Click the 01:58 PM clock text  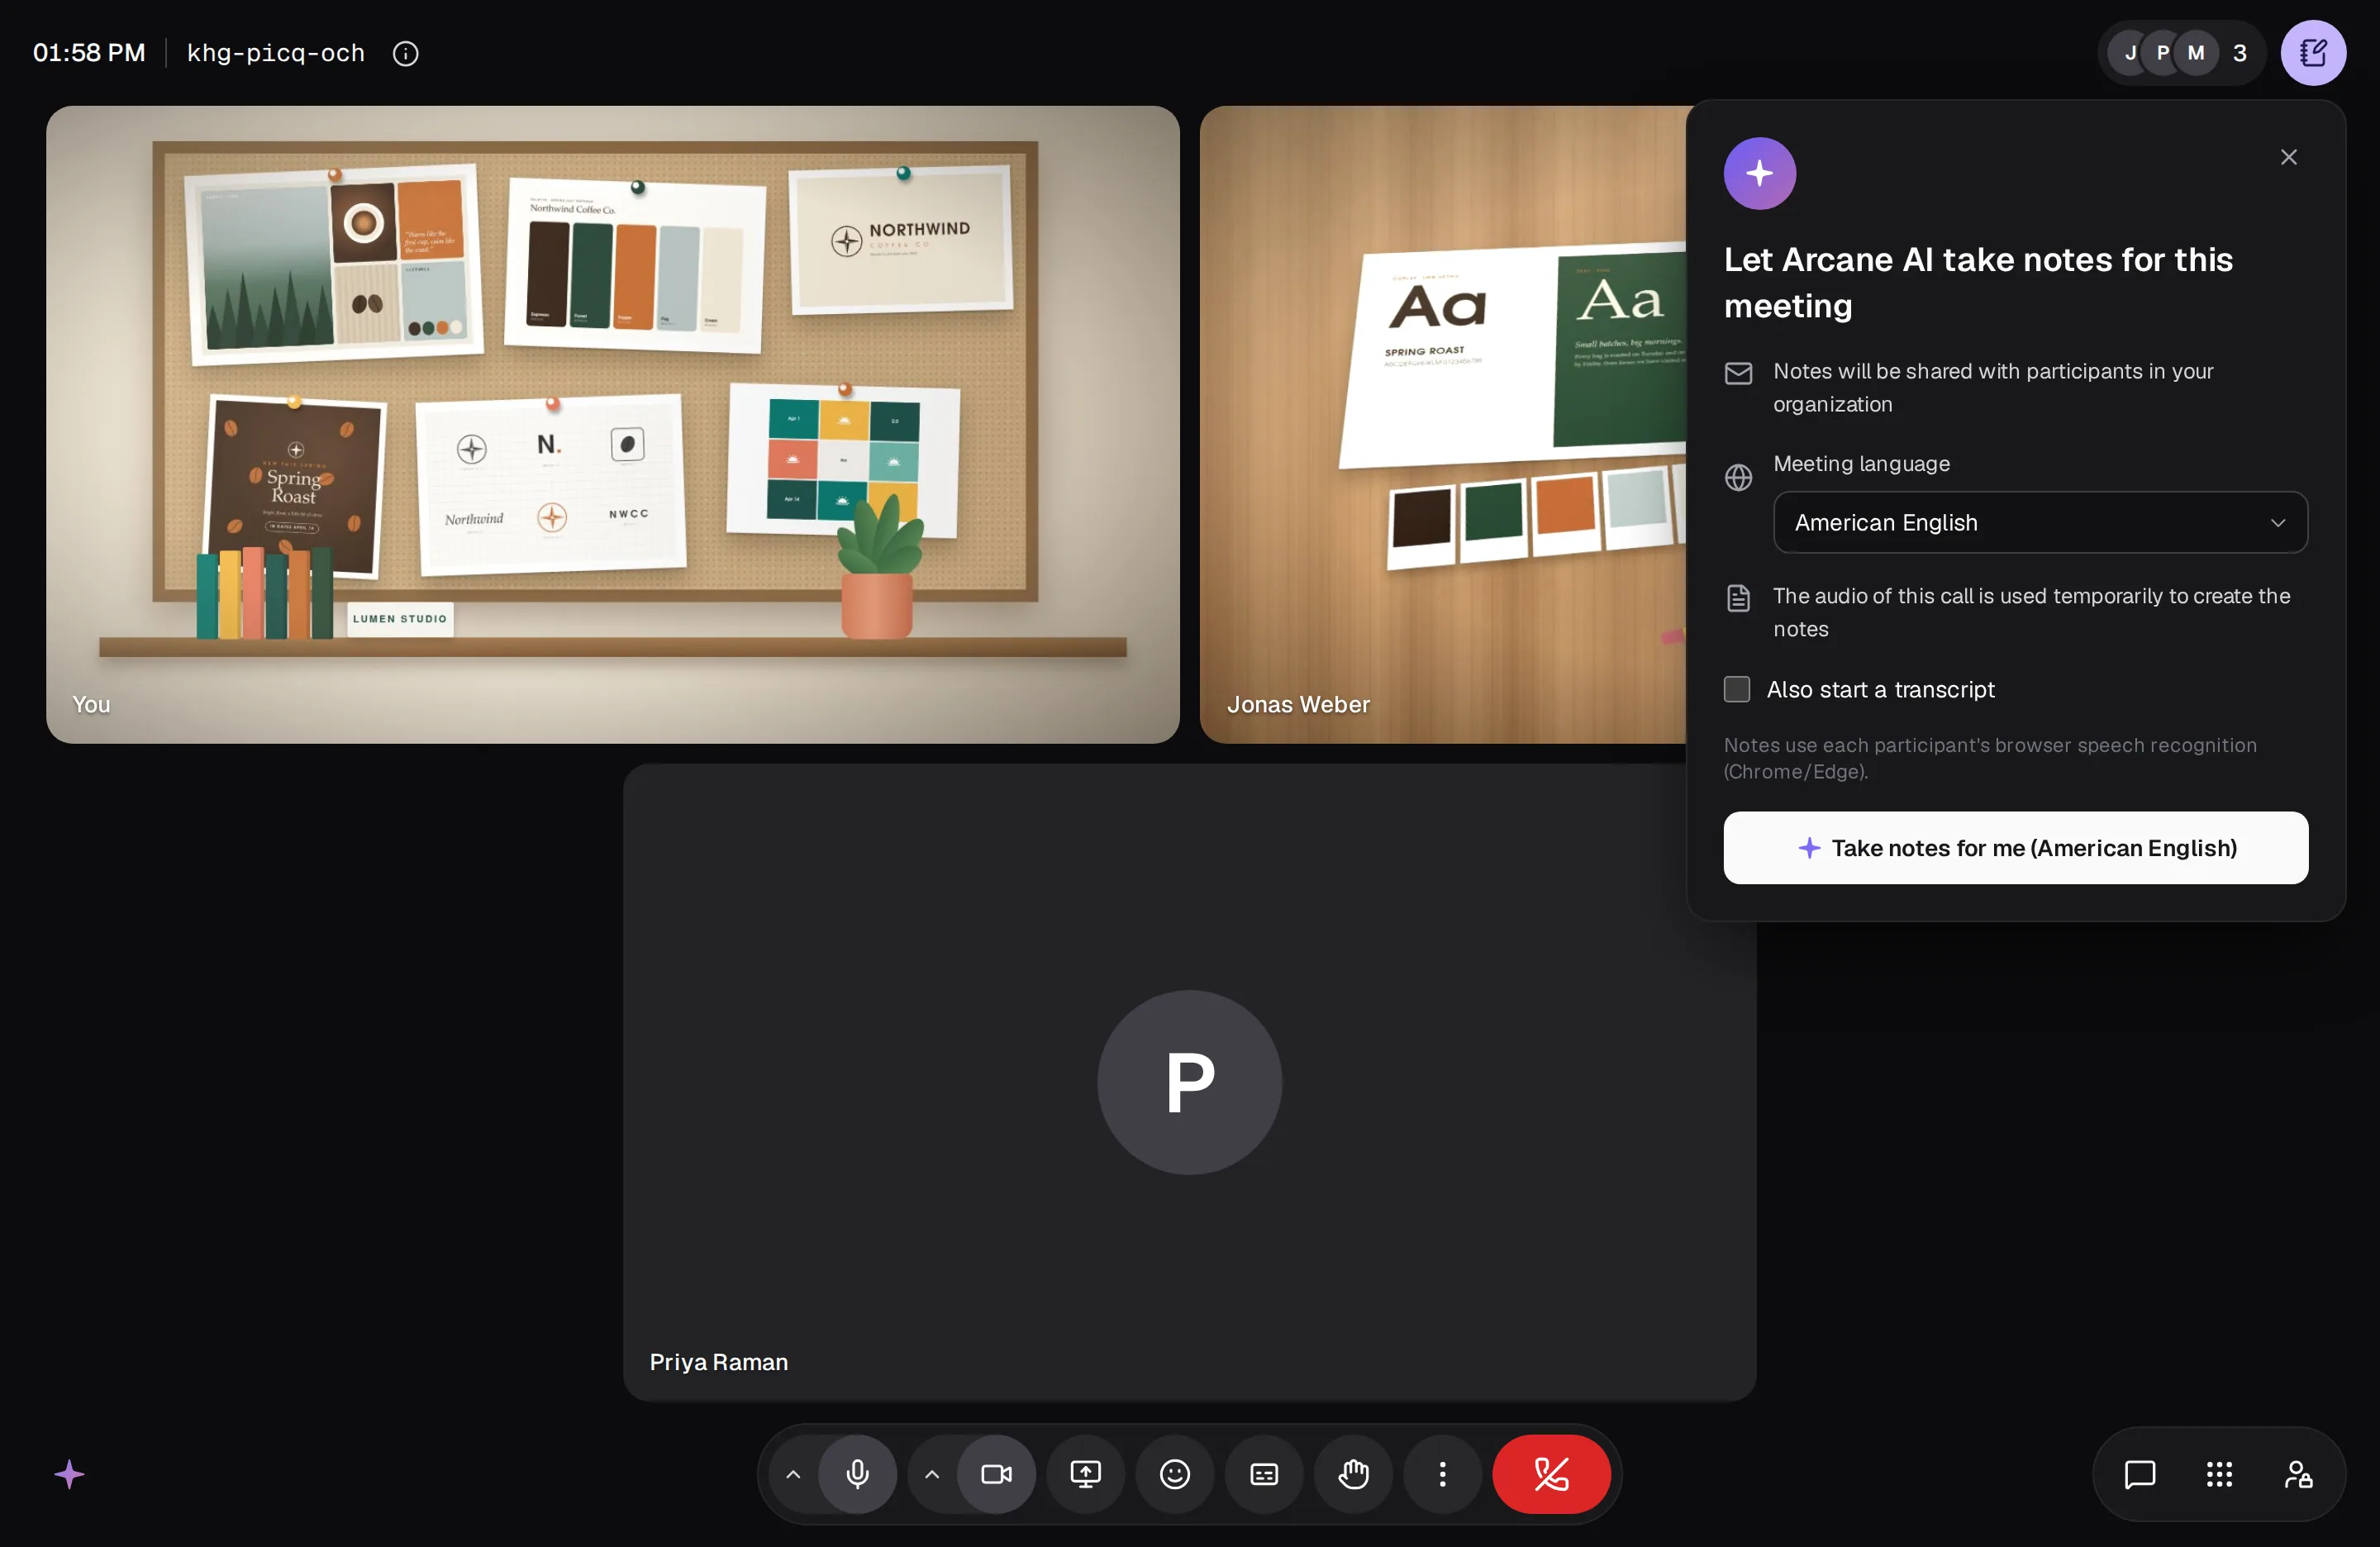(x=89, y=53)
